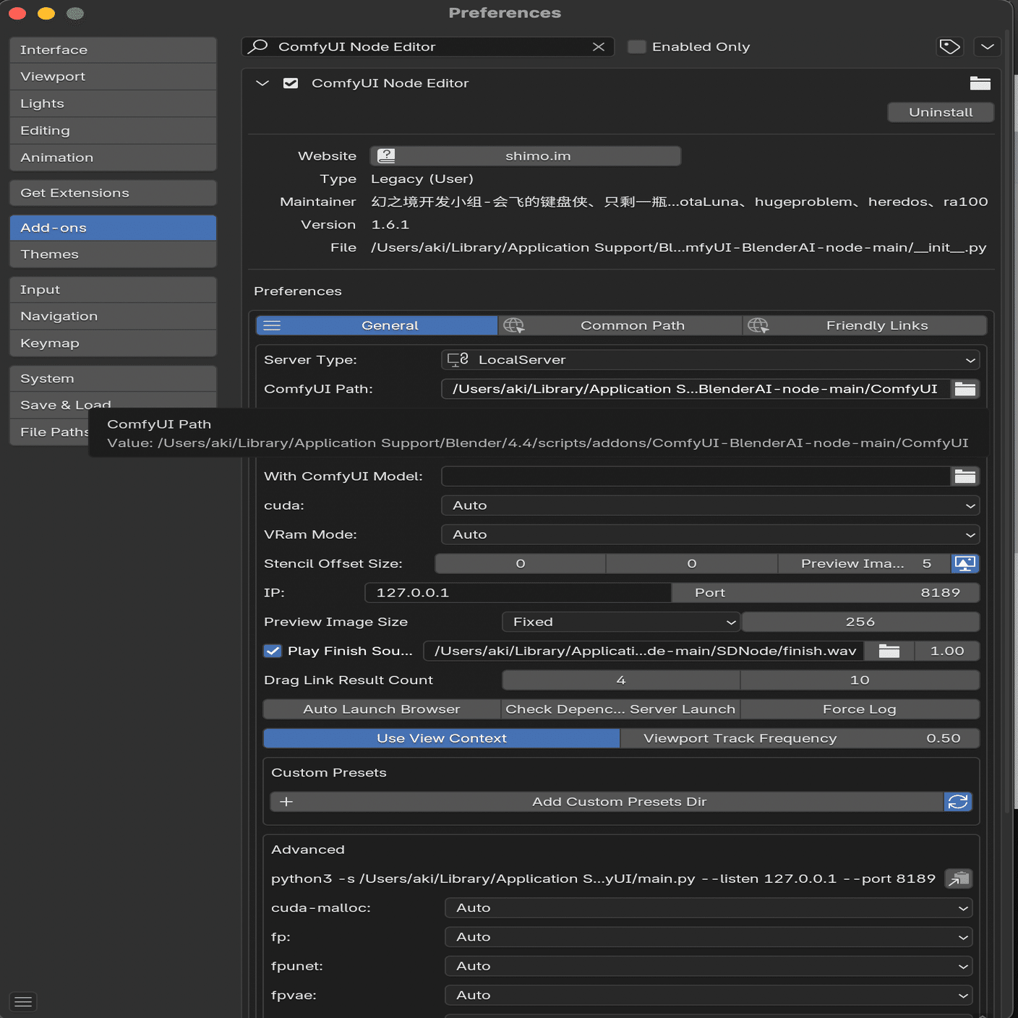Screen dimensions: 1018x1018
Task: Open add-on folder icon beside ComfyUI Node Editor
Action: point(980,83)
